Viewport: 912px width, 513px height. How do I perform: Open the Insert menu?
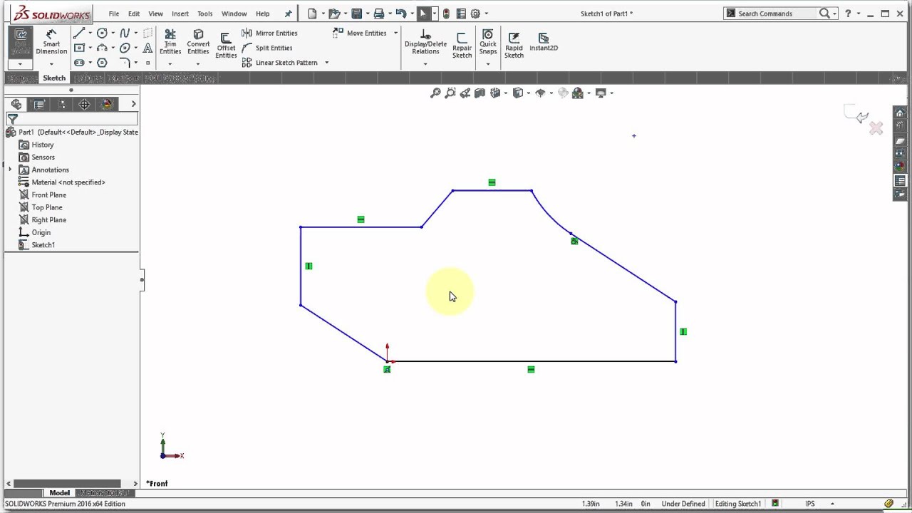(x=180, y=14)
